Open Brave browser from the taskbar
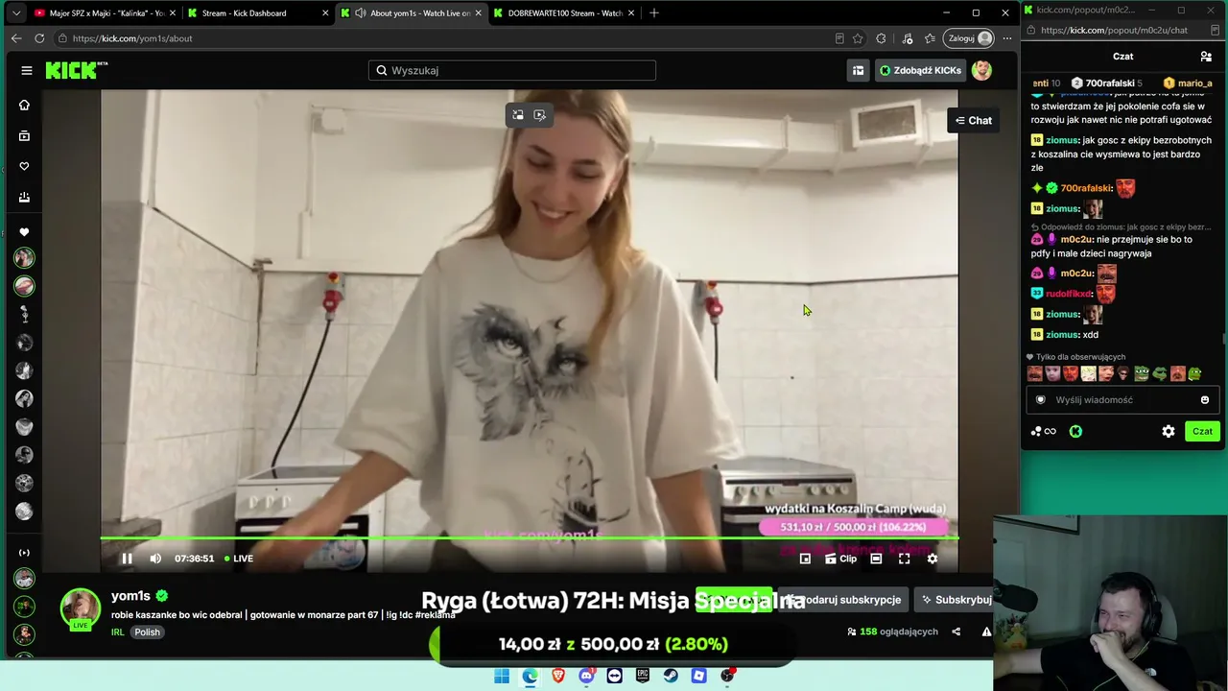Viewport: 1228px width, 691px height. [x=558, y=676]
